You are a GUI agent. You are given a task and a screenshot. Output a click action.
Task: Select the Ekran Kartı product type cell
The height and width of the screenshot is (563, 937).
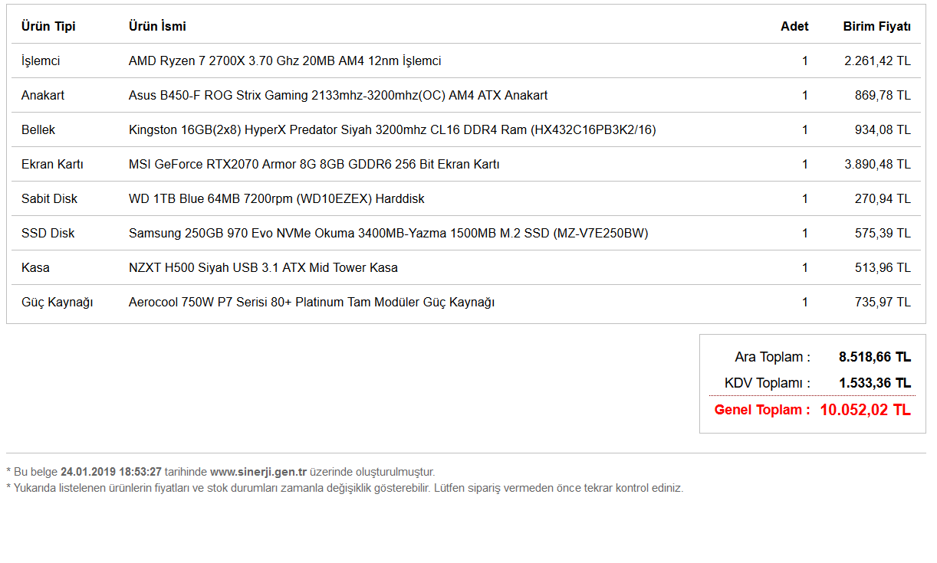click(x=52, y=164)
